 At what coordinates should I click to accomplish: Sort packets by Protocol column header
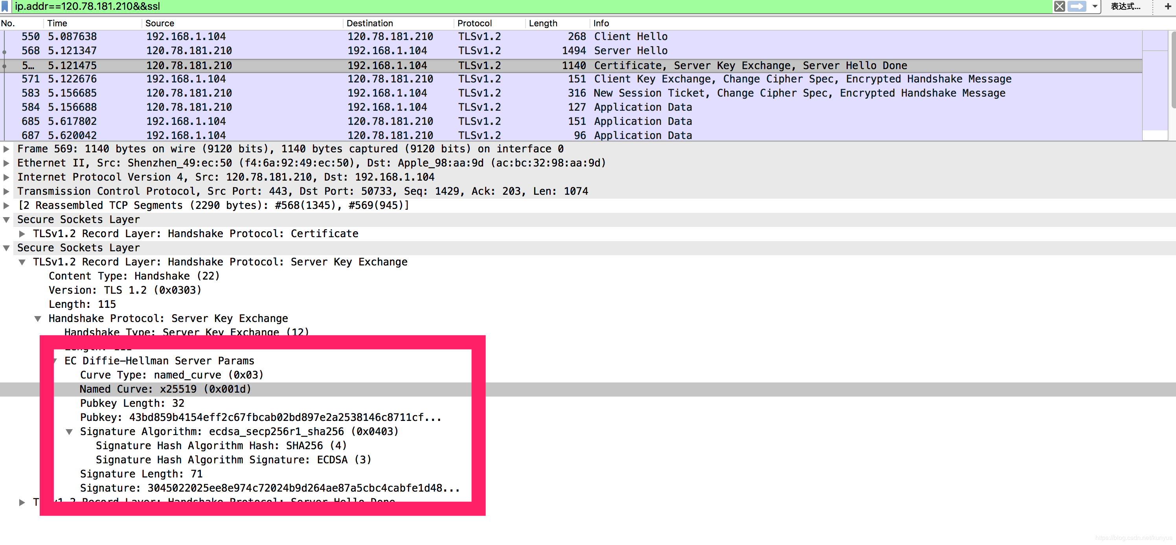[x=474, y=23]
